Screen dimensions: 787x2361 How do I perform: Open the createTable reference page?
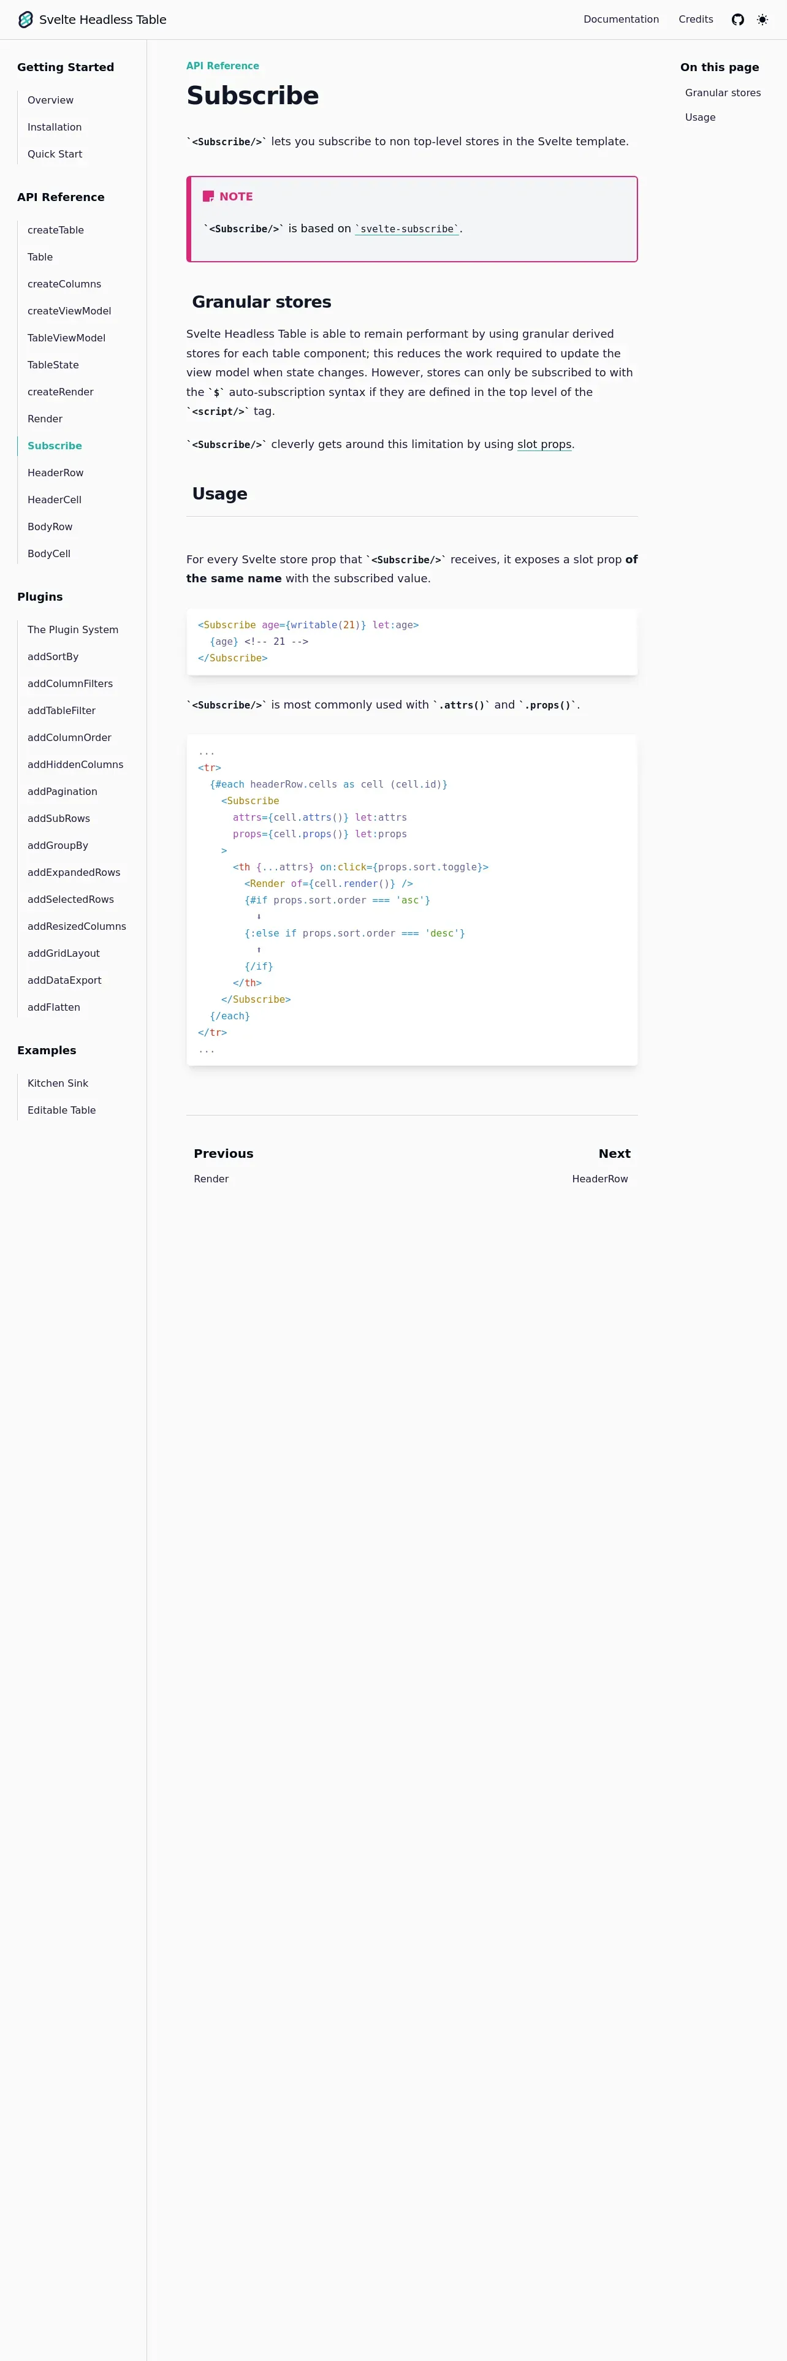(x=56, y=230)
